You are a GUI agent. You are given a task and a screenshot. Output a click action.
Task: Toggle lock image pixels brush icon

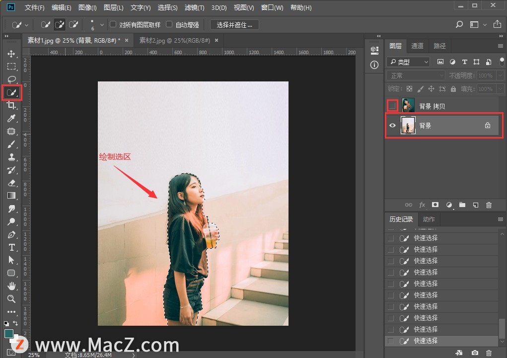tap(420, 88)
